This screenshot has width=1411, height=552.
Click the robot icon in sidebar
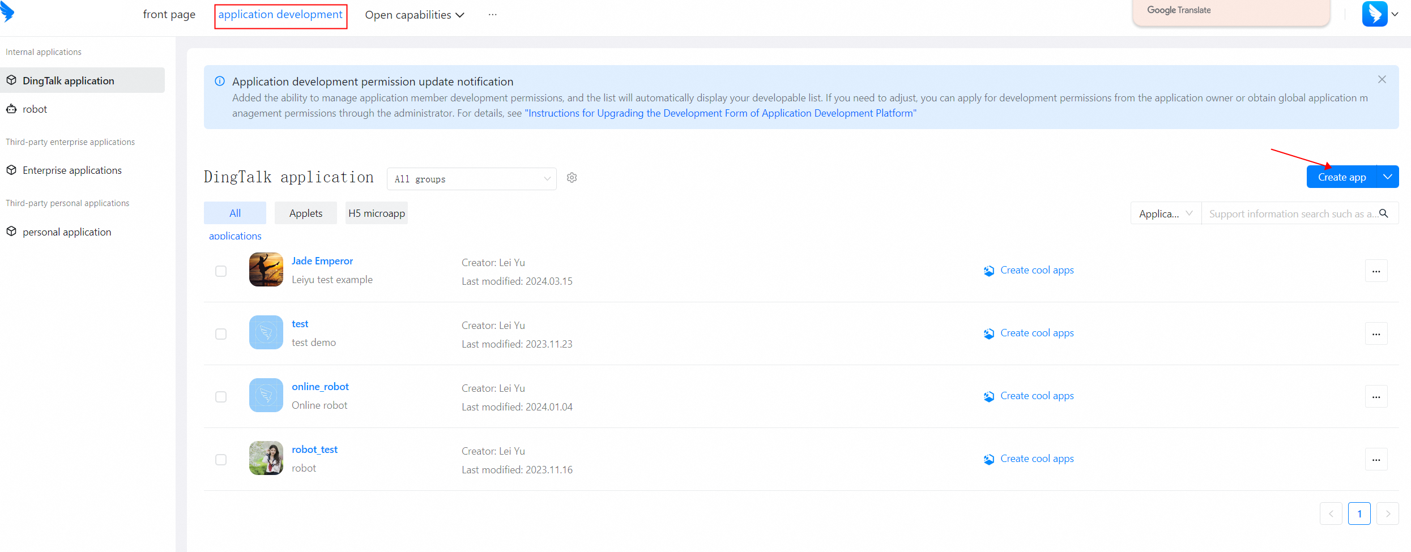[11, 109]
